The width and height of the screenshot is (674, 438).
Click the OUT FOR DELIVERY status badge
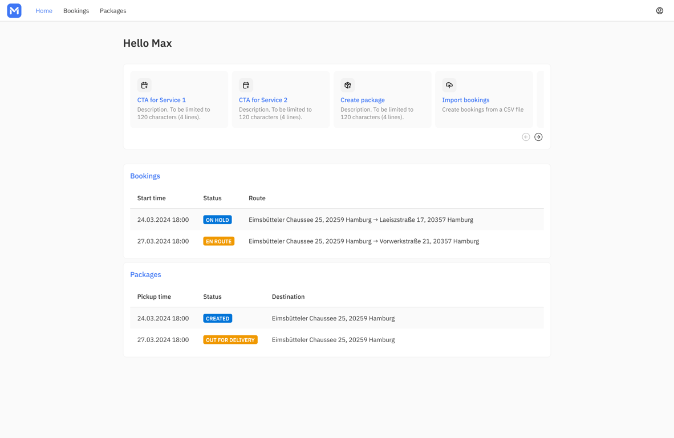click(x=230, y=340)
